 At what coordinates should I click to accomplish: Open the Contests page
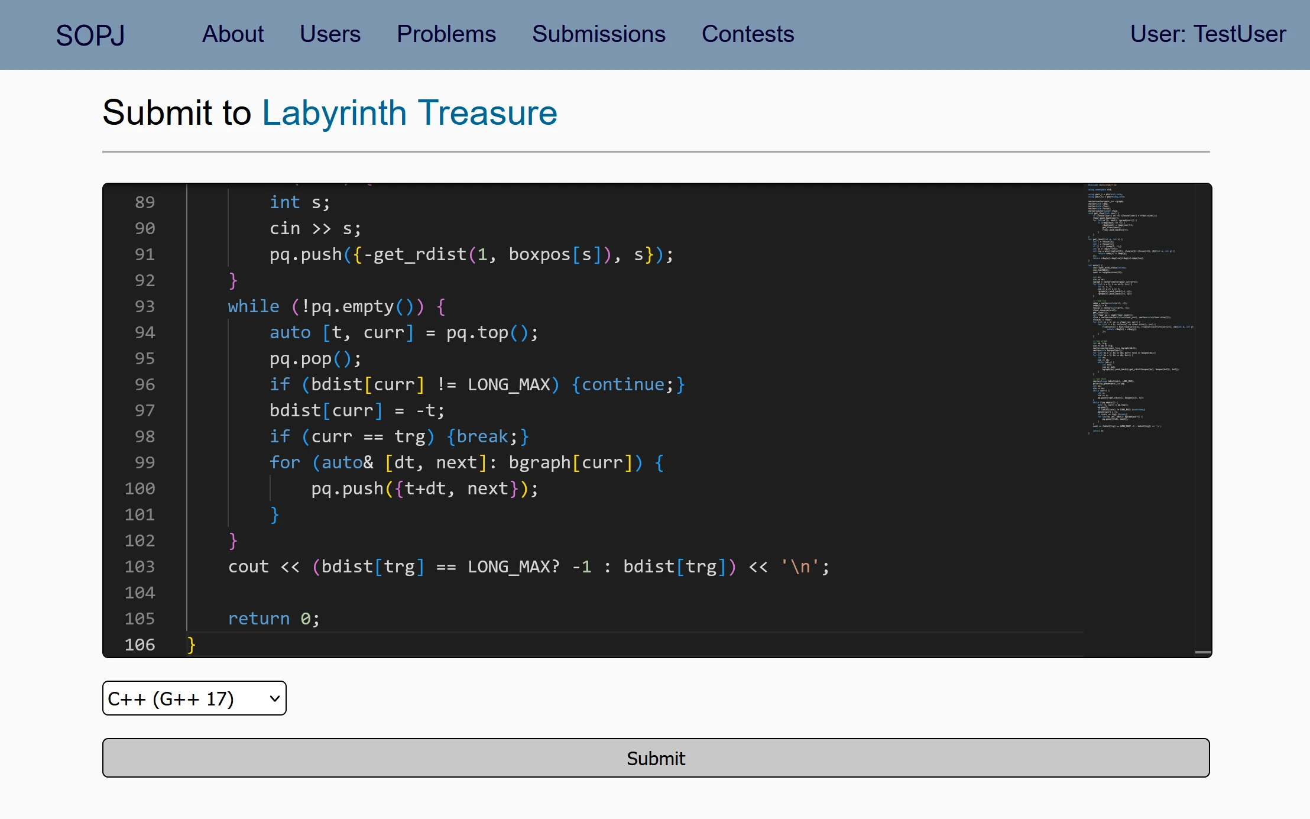pyautogui.click(x=748, y=34)
